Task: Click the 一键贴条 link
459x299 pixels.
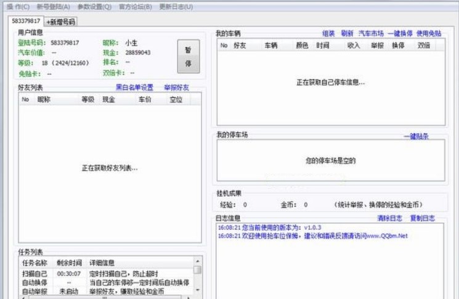Action: (416, 136)
